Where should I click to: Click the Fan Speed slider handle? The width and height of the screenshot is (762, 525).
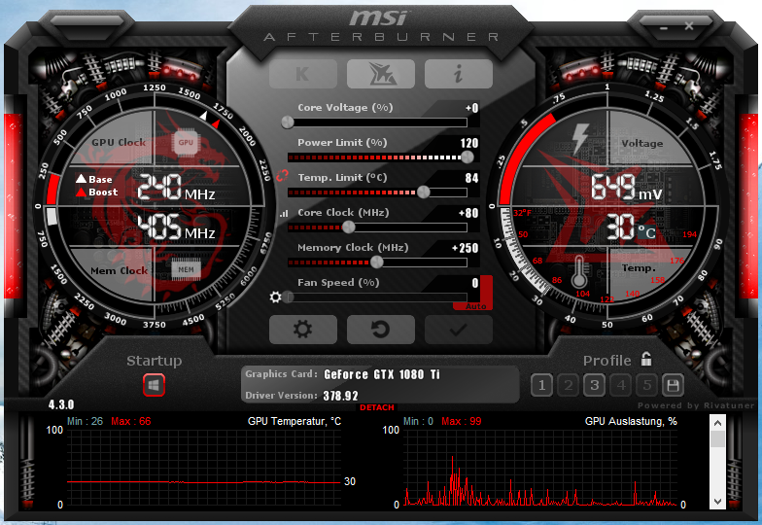pos(288,297)
